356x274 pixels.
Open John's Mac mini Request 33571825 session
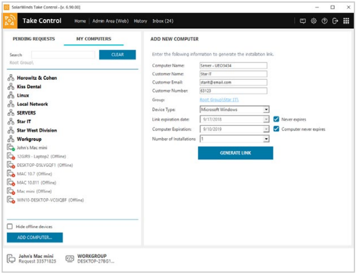[x=32, y=259]
